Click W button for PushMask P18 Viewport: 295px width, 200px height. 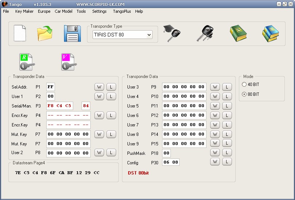click(215, 153)
